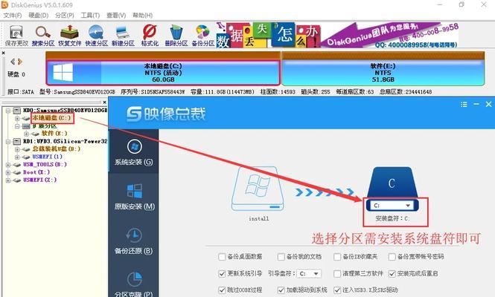Screen dimensions: 495x297
Task: Collapse the 扩展分区 tree node
Action: pyautogui.click(x=17, y=126)
